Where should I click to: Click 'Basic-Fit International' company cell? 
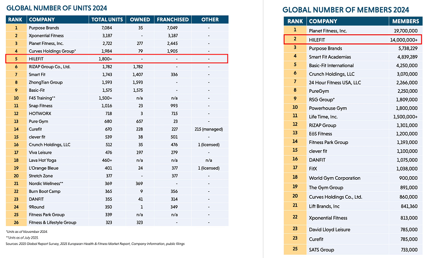(x=331, y=66)
